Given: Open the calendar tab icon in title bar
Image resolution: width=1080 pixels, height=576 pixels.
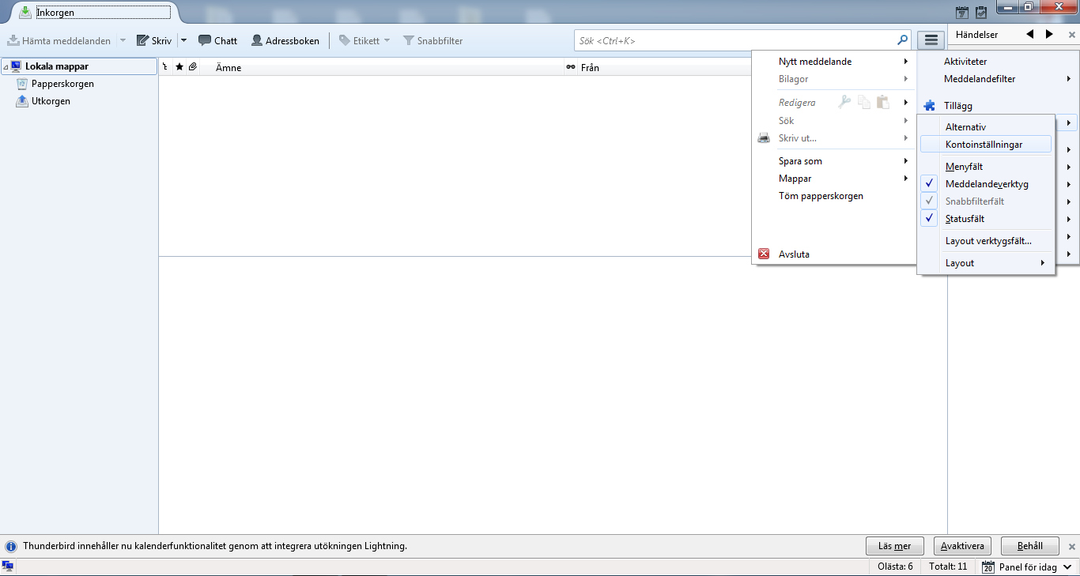Looking at the screenshot, I should pos(962,12).
